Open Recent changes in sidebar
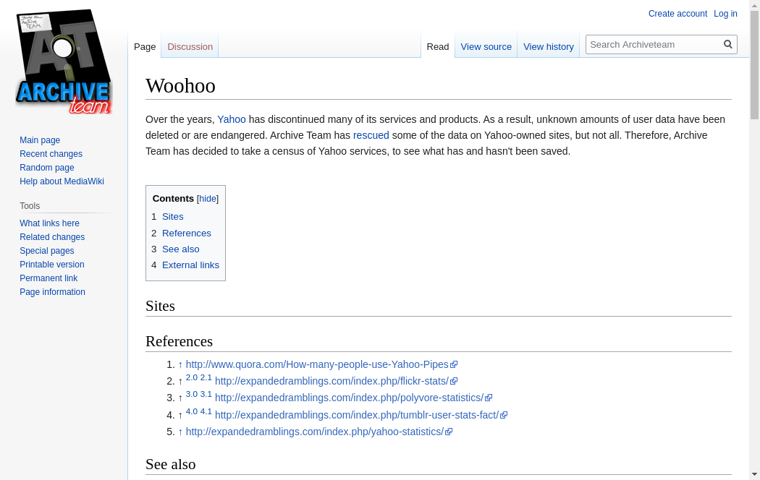760x480 pixels. [51, 154]
